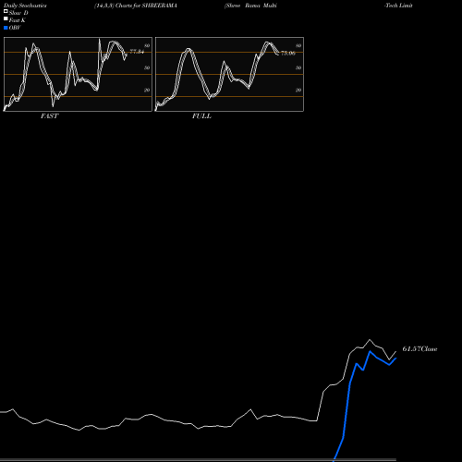Click the 77.34 value in FAST chart
Image resolution: width=462 pixels, height=462 pixels.
[x=137, y=52]
